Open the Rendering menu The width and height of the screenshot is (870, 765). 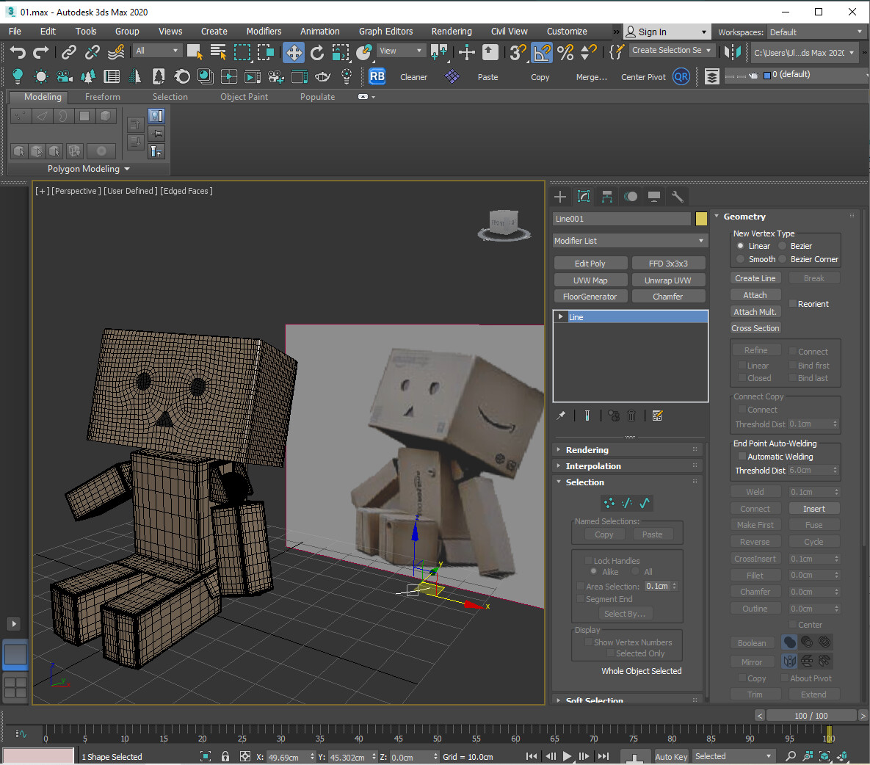[x=451, y=32]
